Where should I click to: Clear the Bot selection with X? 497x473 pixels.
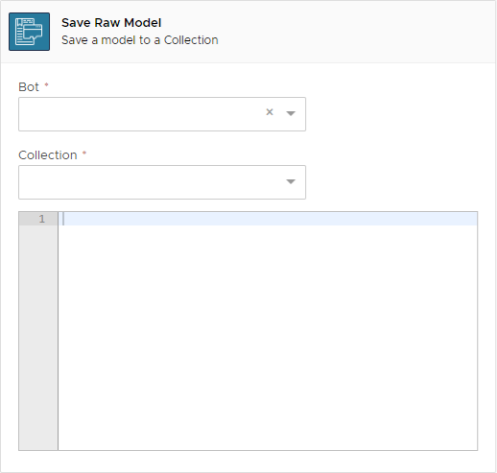(270, 112)
